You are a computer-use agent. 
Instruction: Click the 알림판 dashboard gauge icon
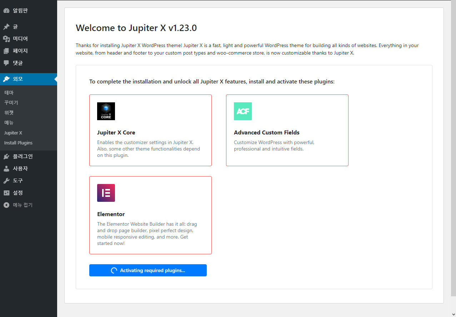coord(6,11)
